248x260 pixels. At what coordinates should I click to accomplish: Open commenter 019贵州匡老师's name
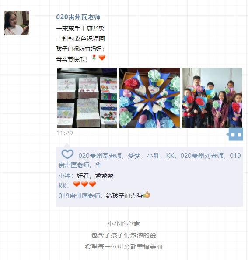[79, 196]
